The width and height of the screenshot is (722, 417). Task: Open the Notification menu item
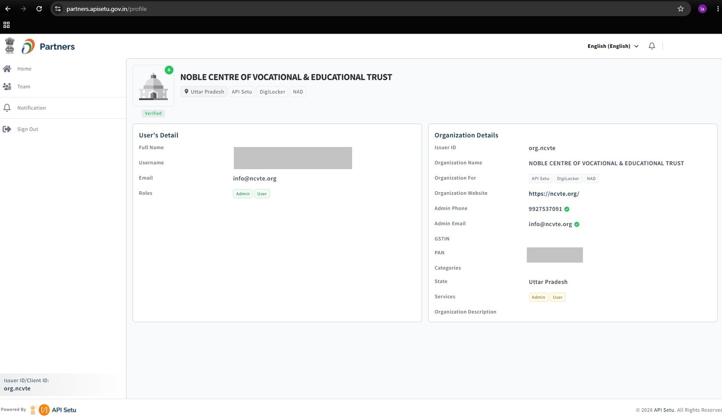point(32,108)
